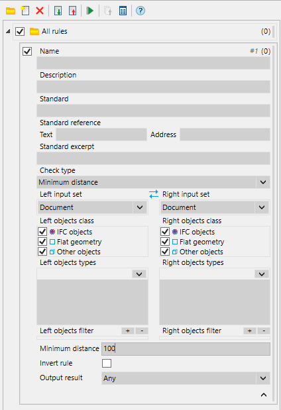The image size is (281, 410).
Task: Expand the Right objects types dropdown
Action: click(x=262, y=274)
